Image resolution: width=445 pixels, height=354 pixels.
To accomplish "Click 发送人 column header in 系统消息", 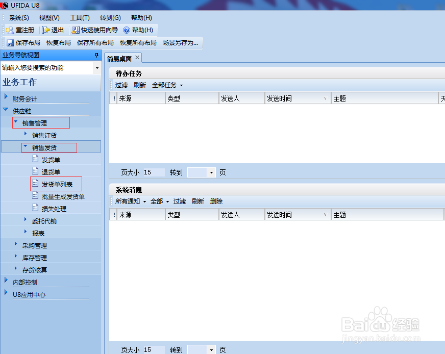I will 242,215.
